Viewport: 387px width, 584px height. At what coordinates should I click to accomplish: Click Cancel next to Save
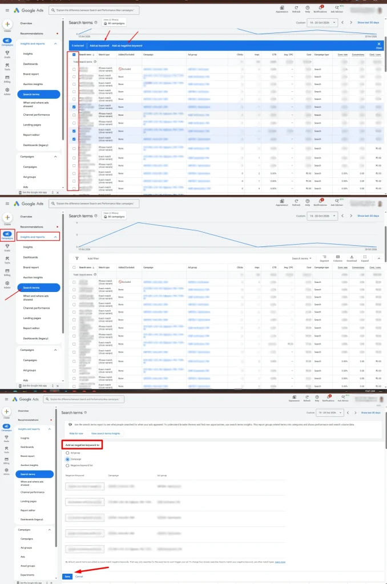coord(79,577)
